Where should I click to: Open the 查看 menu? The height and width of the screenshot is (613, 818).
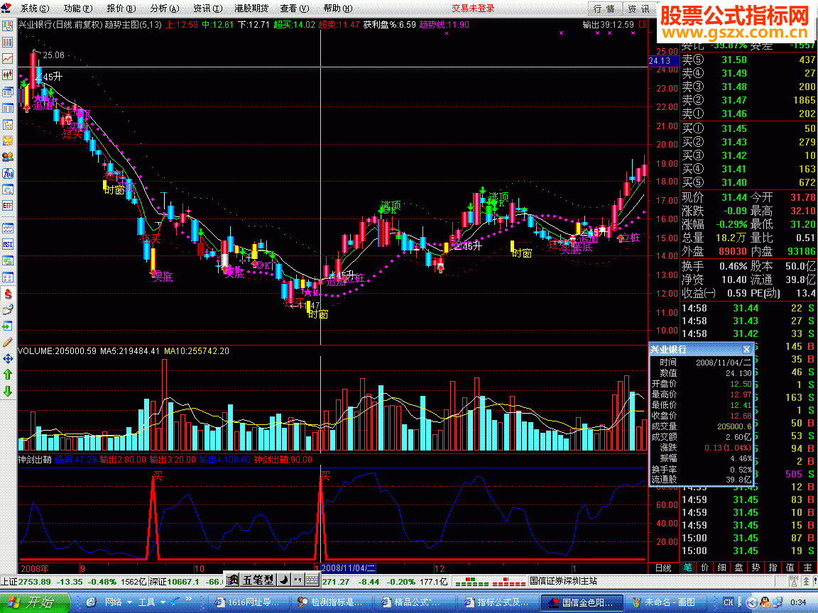click(294, 9)
